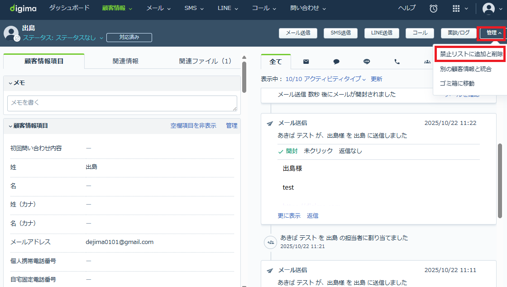Open the メール menu dropdown

158,8
